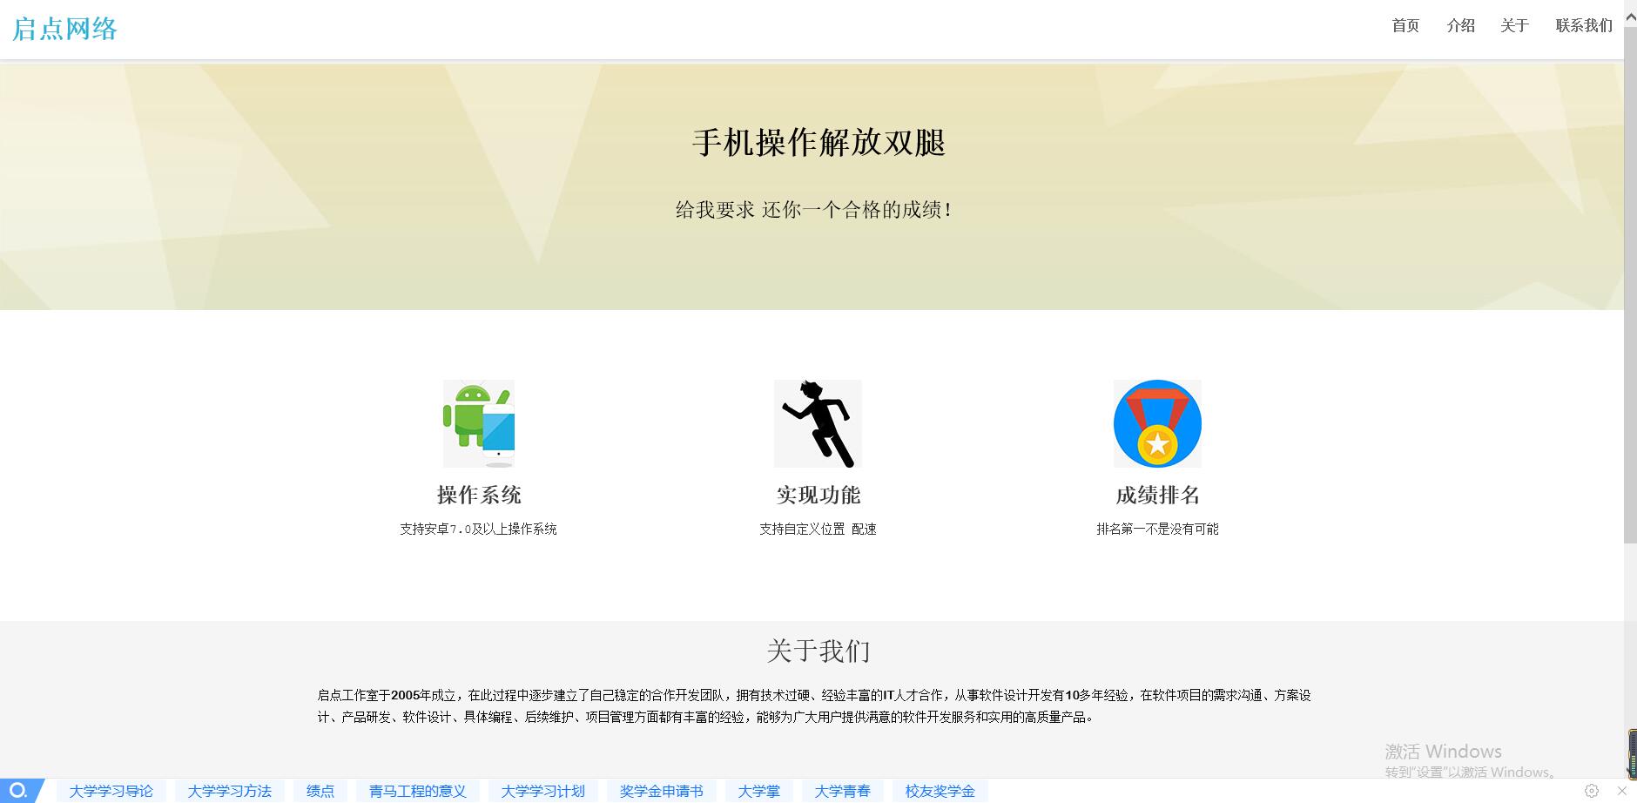The image size is (1637, 803).
Task: Click the green Android robot icon under 操作系统
Action: click(478, 424)
